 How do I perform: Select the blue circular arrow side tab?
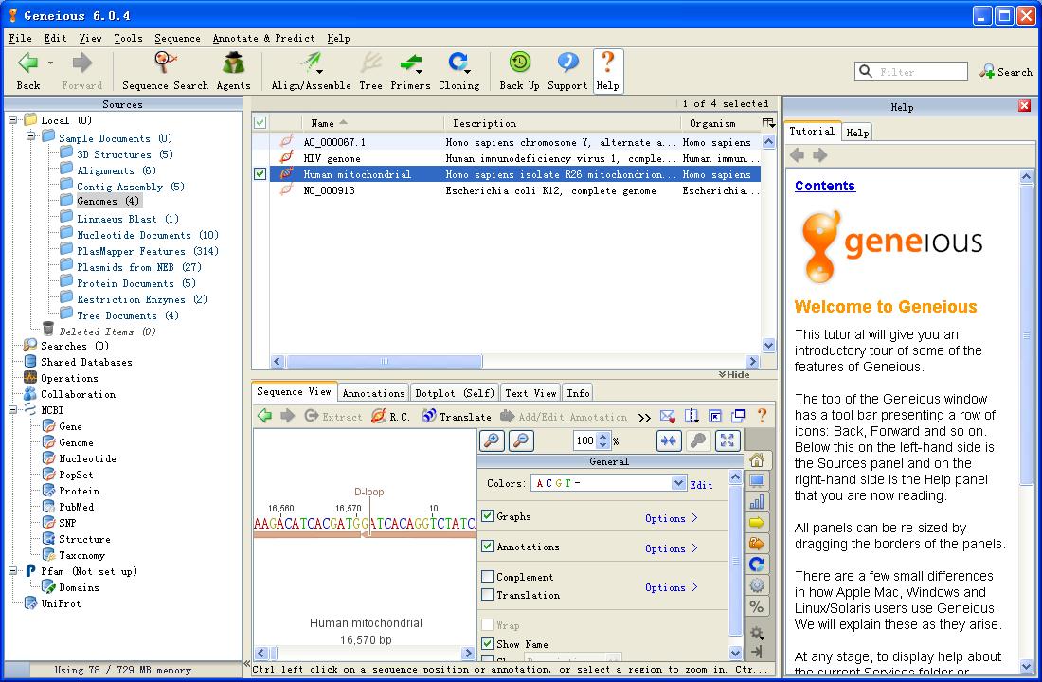coord(757,565)
